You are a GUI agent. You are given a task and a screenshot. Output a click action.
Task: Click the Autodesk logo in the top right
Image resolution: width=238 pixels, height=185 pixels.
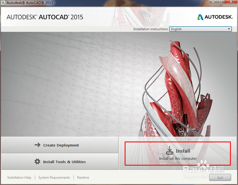click(x=215, y=17)
